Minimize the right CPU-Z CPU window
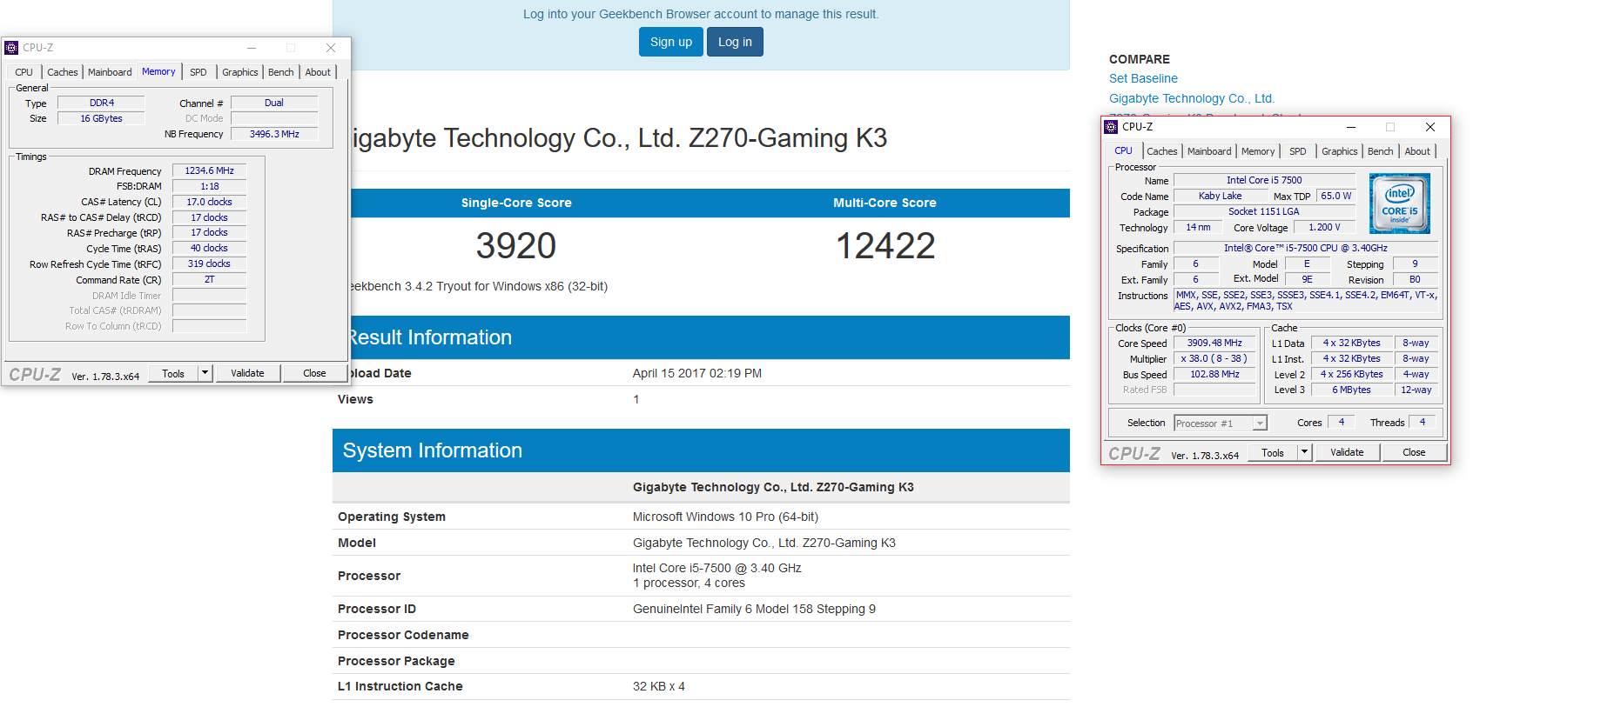 point(1350,127)
